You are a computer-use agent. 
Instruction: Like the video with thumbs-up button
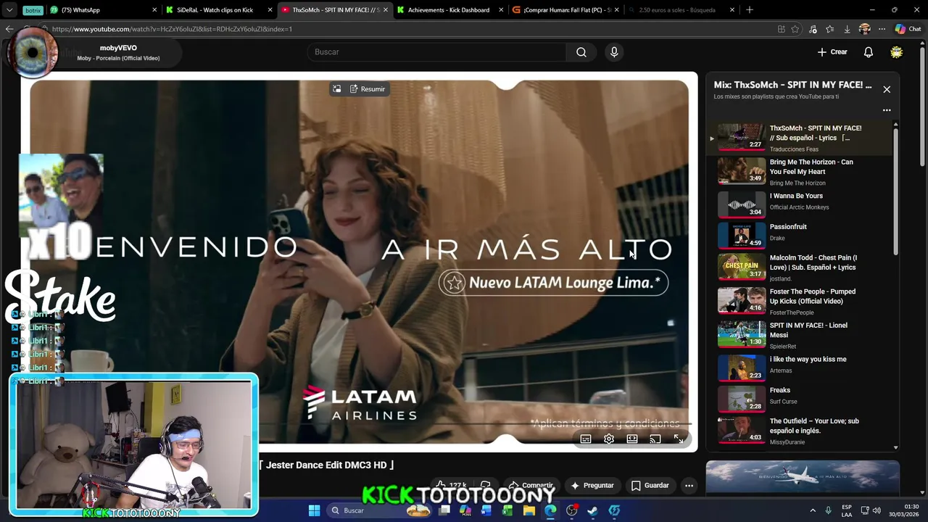450,485
